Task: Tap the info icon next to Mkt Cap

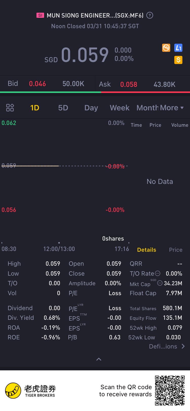Action: tap(160, 283)
